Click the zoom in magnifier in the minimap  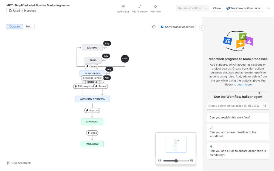pyautogui.click(x=191, y=160)
